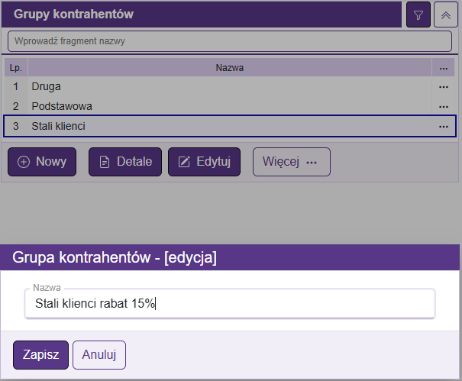Click the Nazwa input in edit dialog

pyautogui.click(x=230, y=304)
